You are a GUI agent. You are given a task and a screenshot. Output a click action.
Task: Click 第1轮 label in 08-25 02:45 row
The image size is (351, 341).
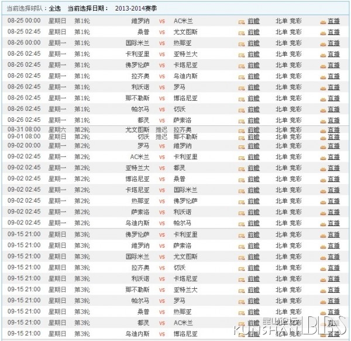pos(82,32)
